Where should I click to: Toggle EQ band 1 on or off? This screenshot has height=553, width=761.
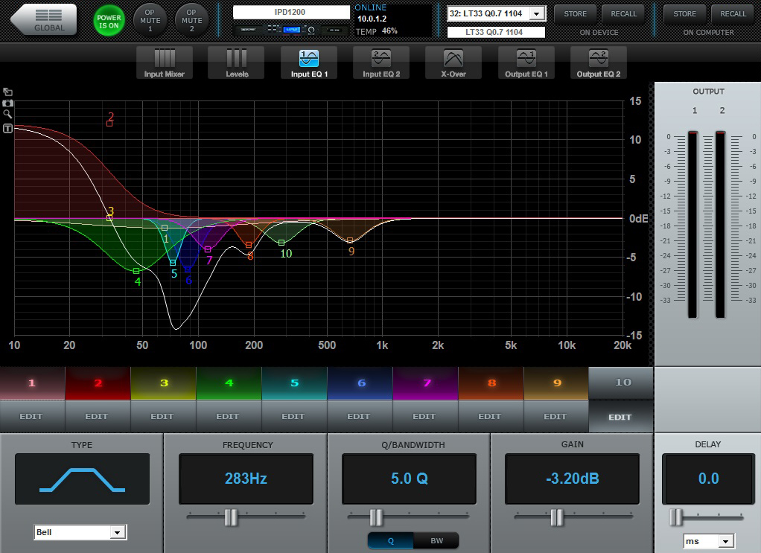coord(33,383)
